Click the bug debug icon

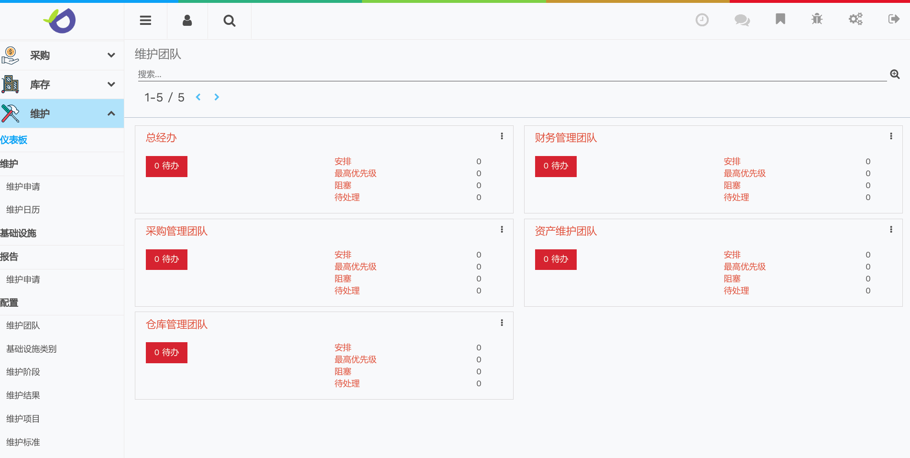[x=817, y=19]
